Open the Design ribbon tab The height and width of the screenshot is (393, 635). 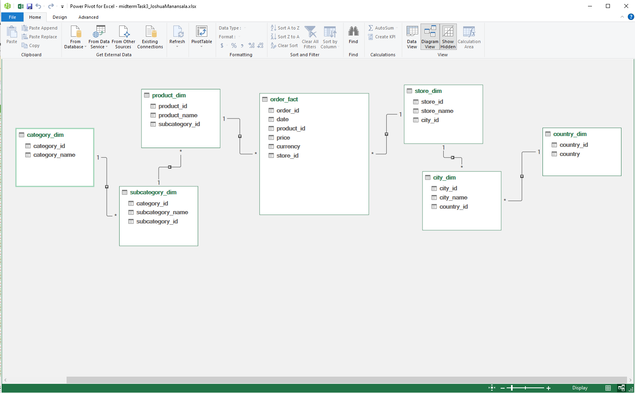pyautogui.click(x=60, y=17)
